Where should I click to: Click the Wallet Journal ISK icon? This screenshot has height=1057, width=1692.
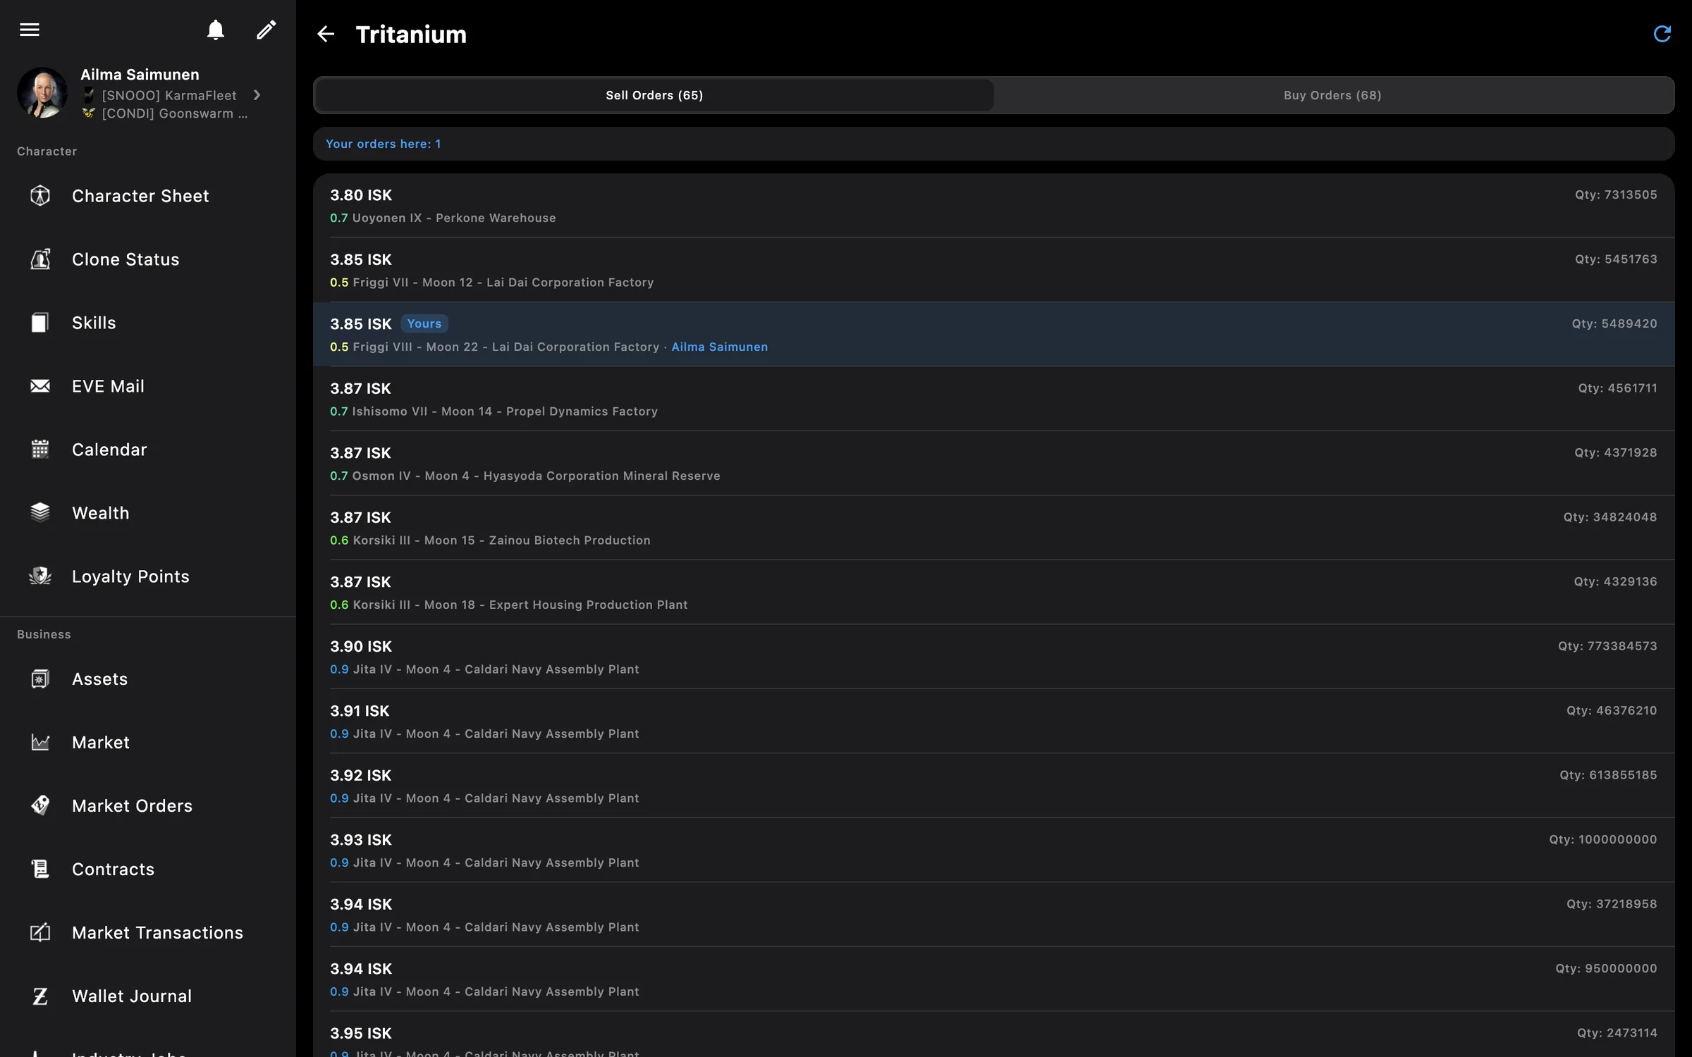tap(40, 996)
